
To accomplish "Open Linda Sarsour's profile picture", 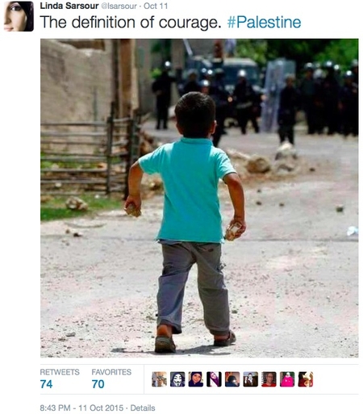I will 19,16.
